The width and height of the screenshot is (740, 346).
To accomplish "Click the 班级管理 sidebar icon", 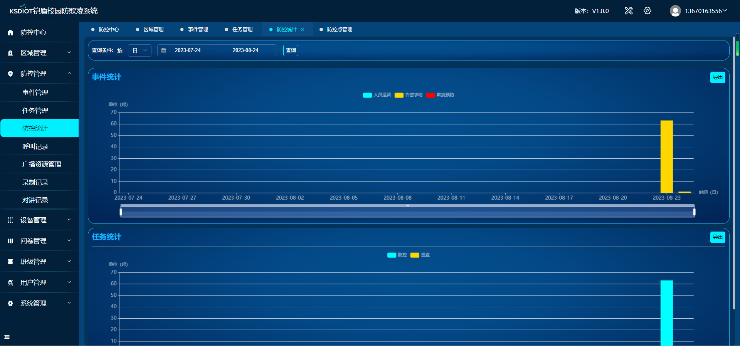I will pyautogui.click(x=10, y=262).
